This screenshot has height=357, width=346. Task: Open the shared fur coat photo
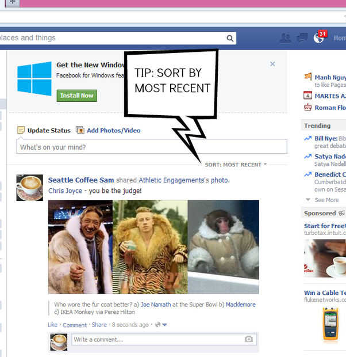click(153, 247)
